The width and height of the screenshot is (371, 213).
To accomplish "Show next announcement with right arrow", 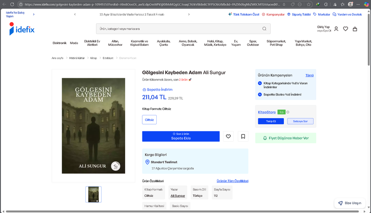I will 189,14.
